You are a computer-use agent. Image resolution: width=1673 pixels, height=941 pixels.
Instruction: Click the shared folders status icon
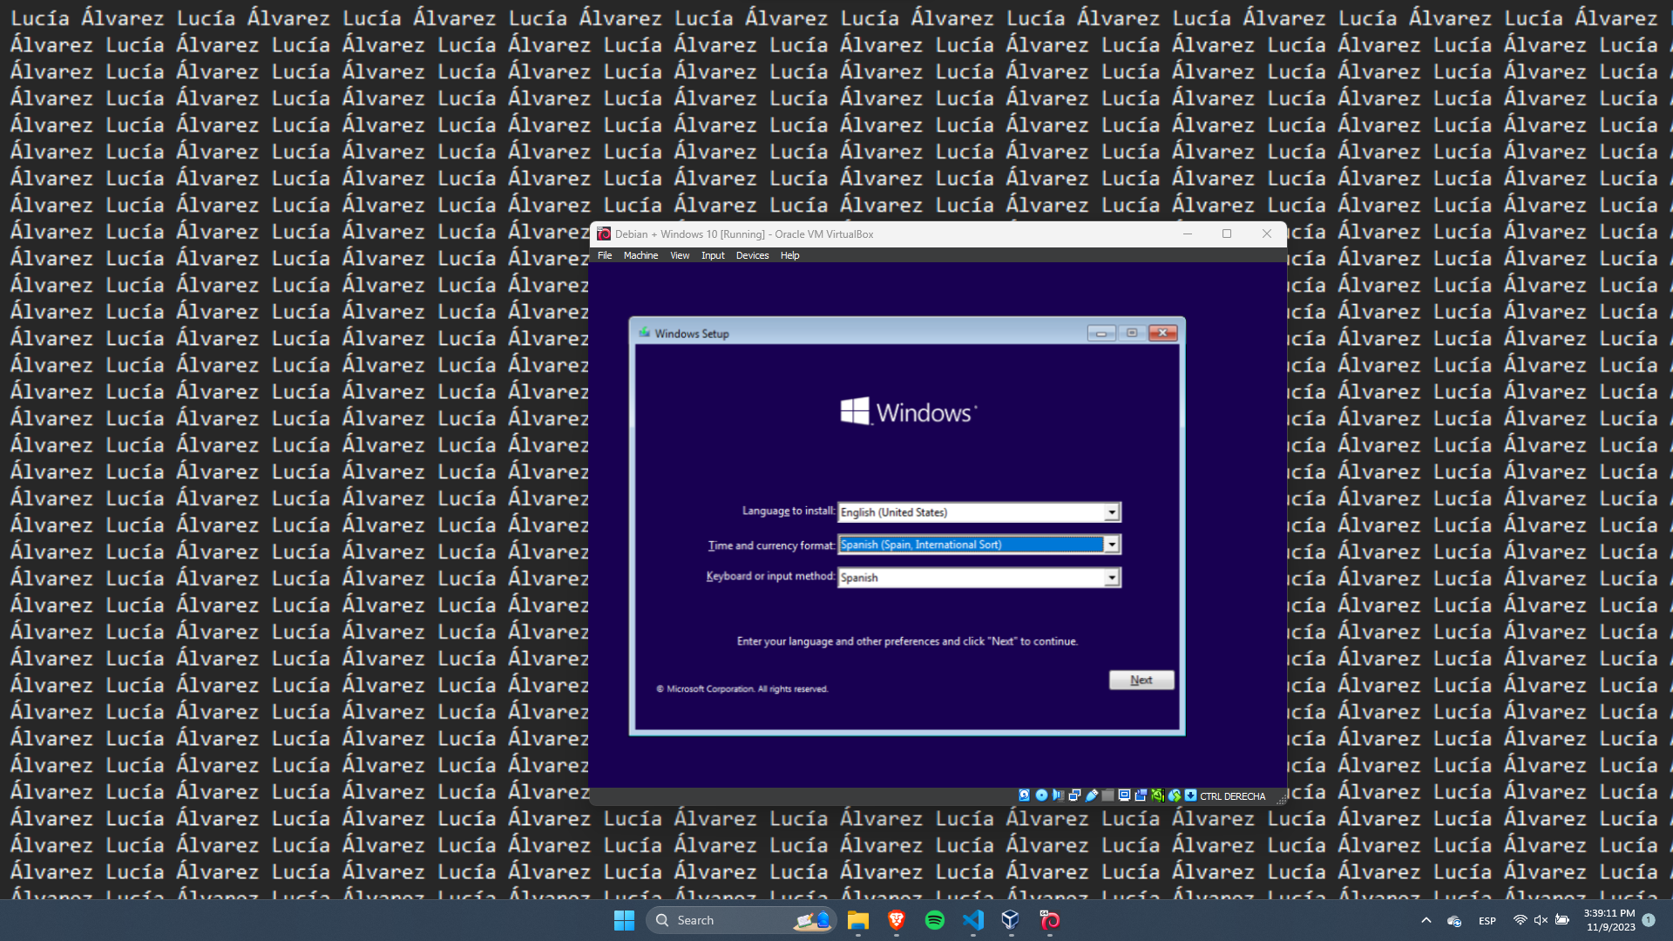point(1107,795)
